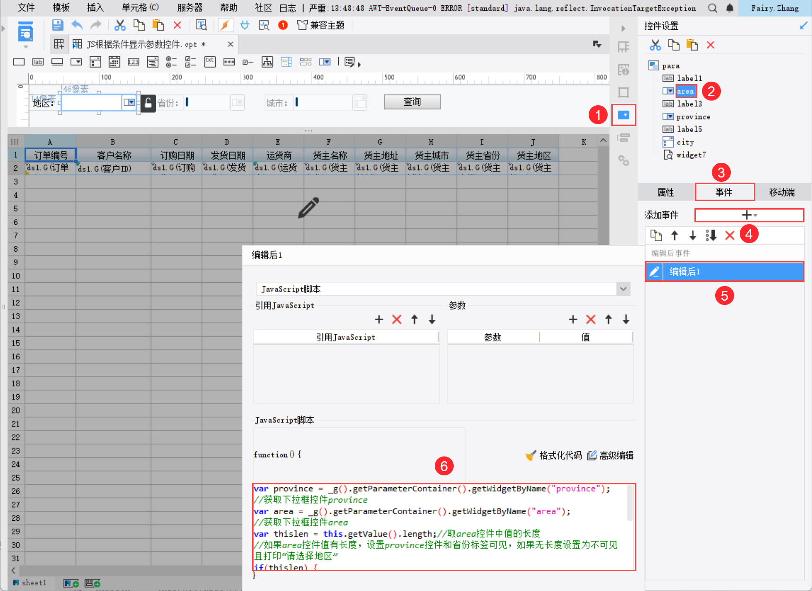This screenshot has height=591, width=812.
Task: Open the tab list dropdown beside tabs
Action: 597,44
